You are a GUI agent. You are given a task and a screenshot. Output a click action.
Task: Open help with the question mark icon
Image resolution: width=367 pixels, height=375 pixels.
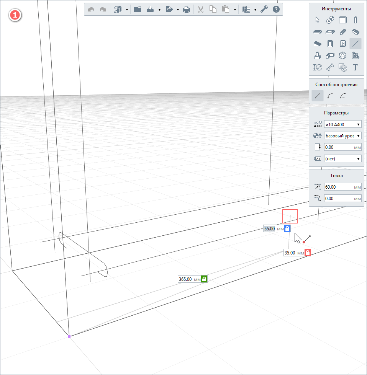(276, 9)
